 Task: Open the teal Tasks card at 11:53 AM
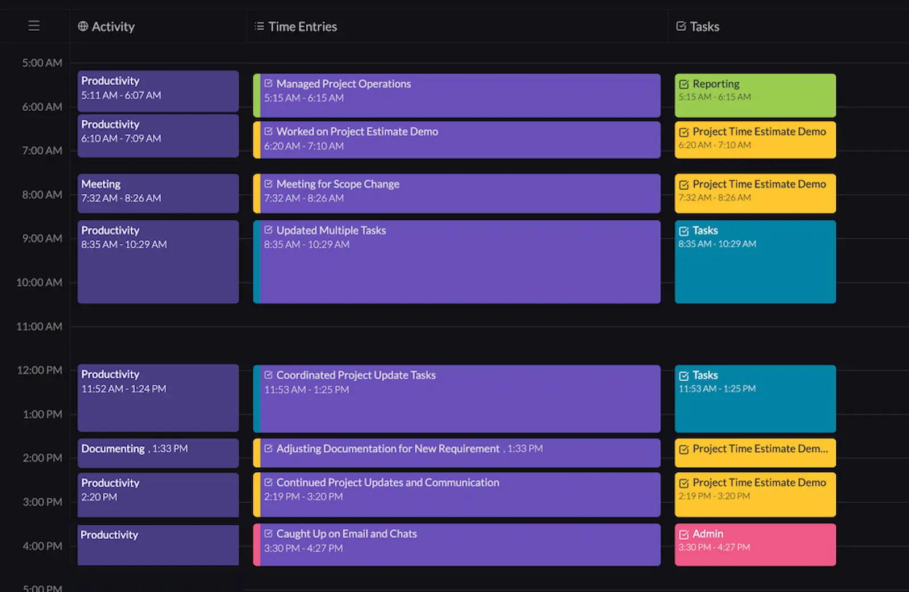[x=754, y=398]
